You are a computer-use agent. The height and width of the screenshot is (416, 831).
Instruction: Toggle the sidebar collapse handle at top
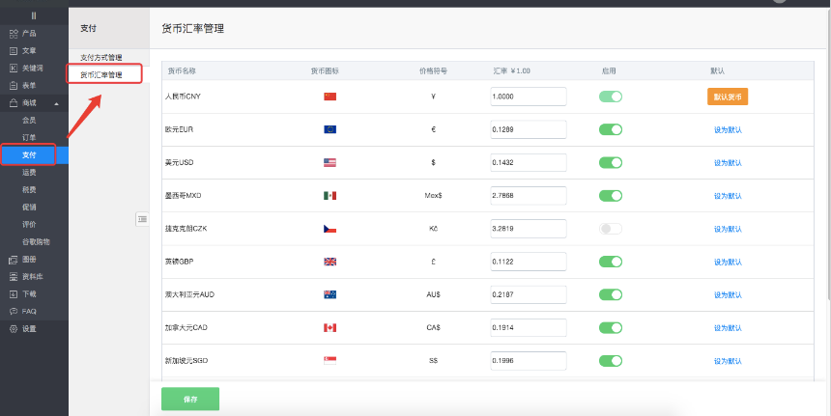point(34,15)
